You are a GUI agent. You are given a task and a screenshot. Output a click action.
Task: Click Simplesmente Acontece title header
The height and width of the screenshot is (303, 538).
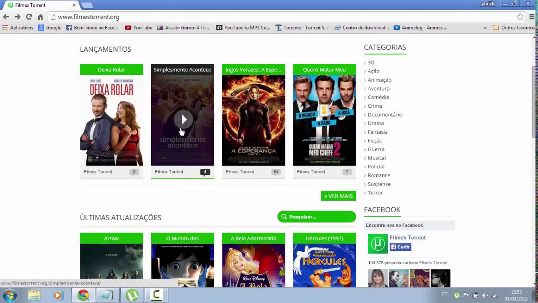[183, 69]
